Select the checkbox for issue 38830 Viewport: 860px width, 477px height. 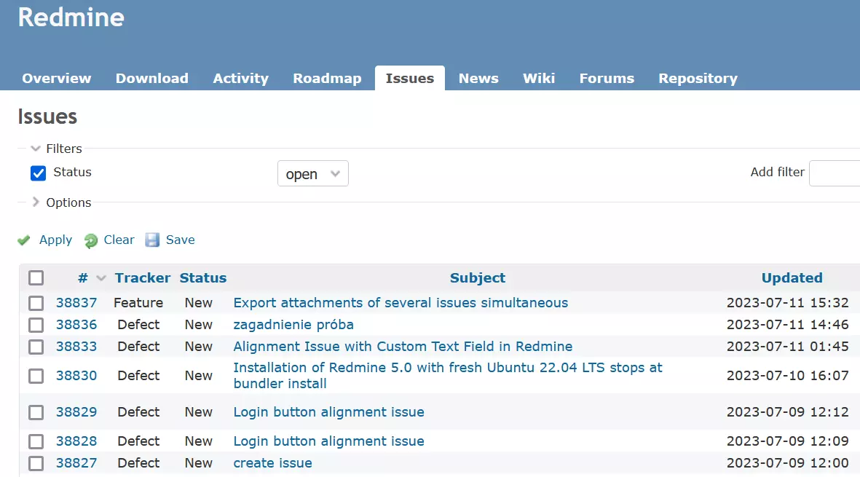(36, 376)
